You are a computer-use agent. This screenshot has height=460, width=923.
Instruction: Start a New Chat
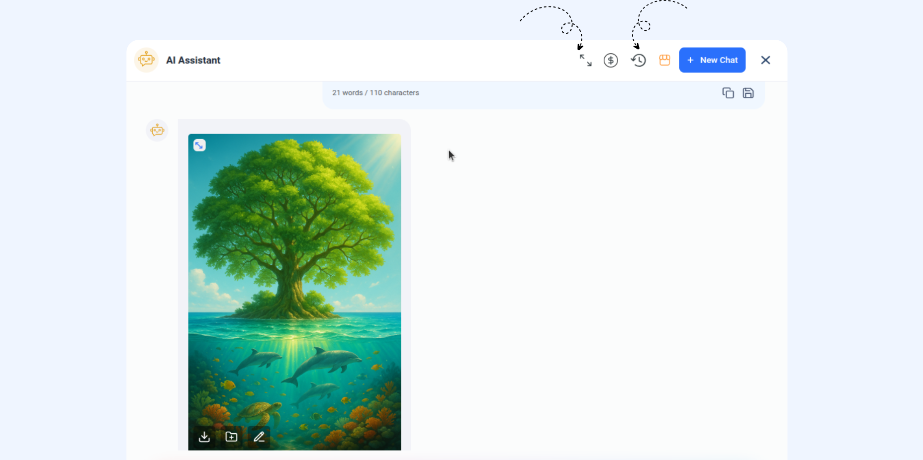(x=712, y=60)
